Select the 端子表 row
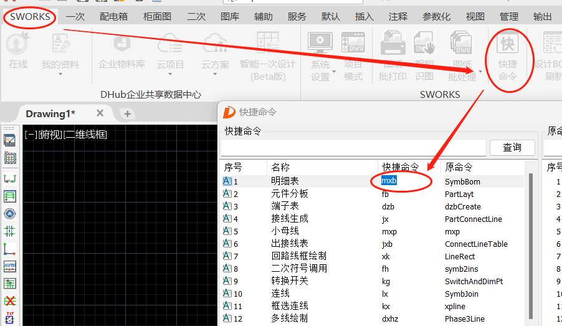 (x=373, y=206)
